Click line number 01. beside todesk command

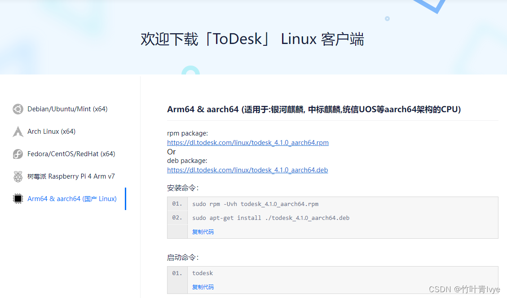pyautogui.click(x=177, y=273)
